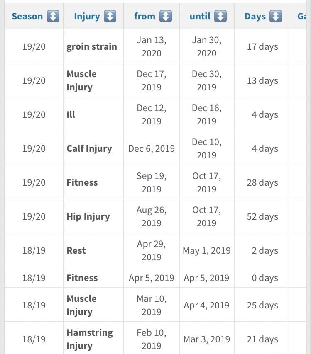This screenshot has width=311, height=354.
Task: Sort table by the from column icon
Action: tap(165, 17)
